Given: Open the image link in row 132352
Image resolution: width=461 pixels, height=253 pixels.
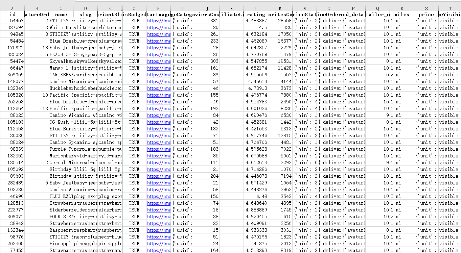Looking at the screenshot, I should (x=159, y=156).
